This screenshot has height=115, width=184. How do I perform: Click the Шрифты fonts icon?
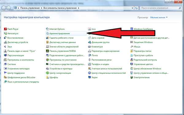[x=48, y=77]
